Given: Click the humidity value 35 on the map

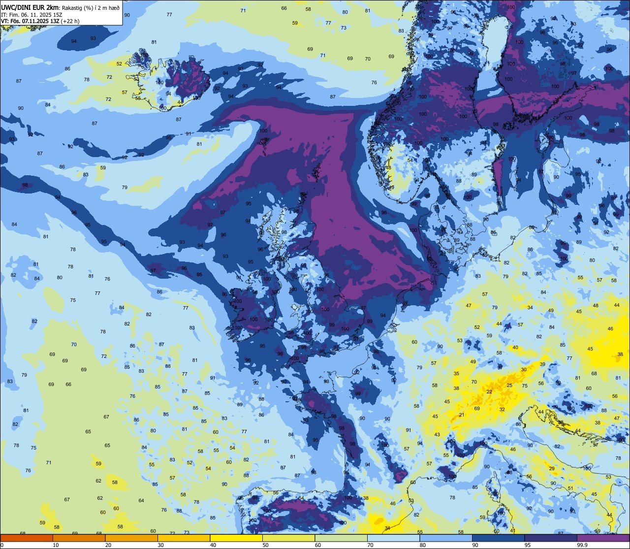Looking at the screenshot, I should [456, 374].
